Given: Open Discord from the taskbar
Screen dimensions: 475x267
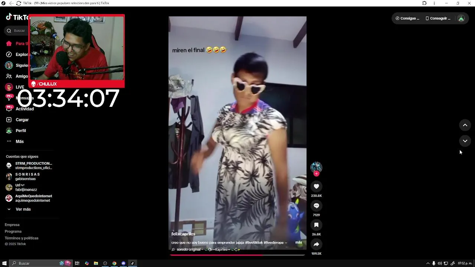Looking at the screenshot, I should point(124,263).
